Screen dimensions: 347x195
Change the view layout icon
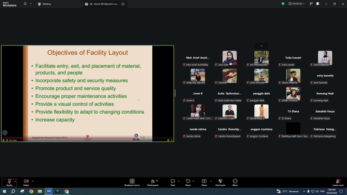[318, 4]
